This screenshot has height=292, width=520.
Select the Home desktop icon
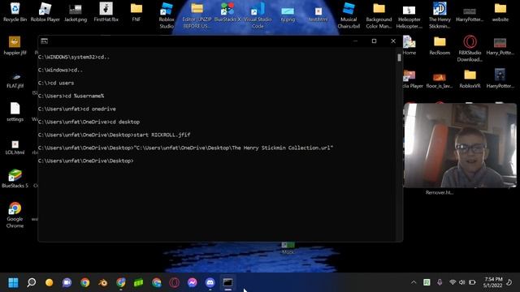click(x=409, y=45)
